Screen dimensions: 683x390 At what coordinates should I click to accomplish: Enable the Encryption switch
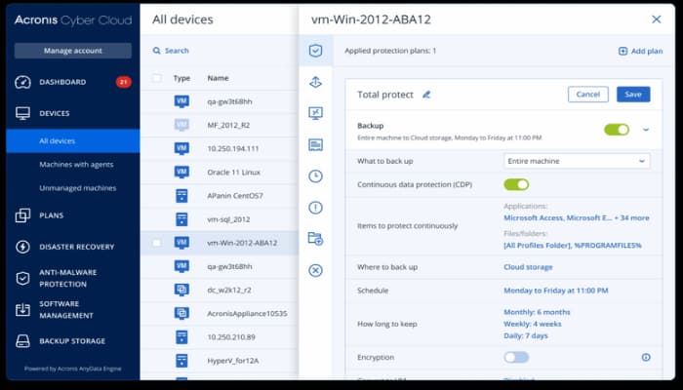click(516, 358)
